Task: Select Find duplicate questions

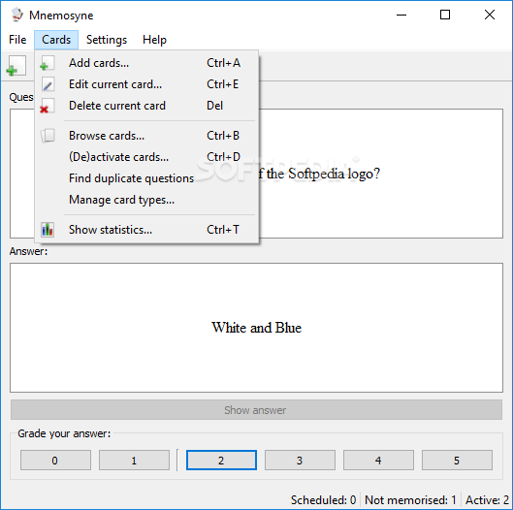Action: point(146,178)
